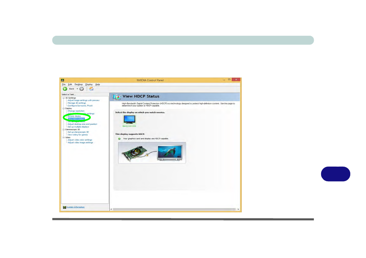Click the green HDCP-capable checkmark icon
The height and width of the screenshot is (258, 366).
click(x=119, y=139)
